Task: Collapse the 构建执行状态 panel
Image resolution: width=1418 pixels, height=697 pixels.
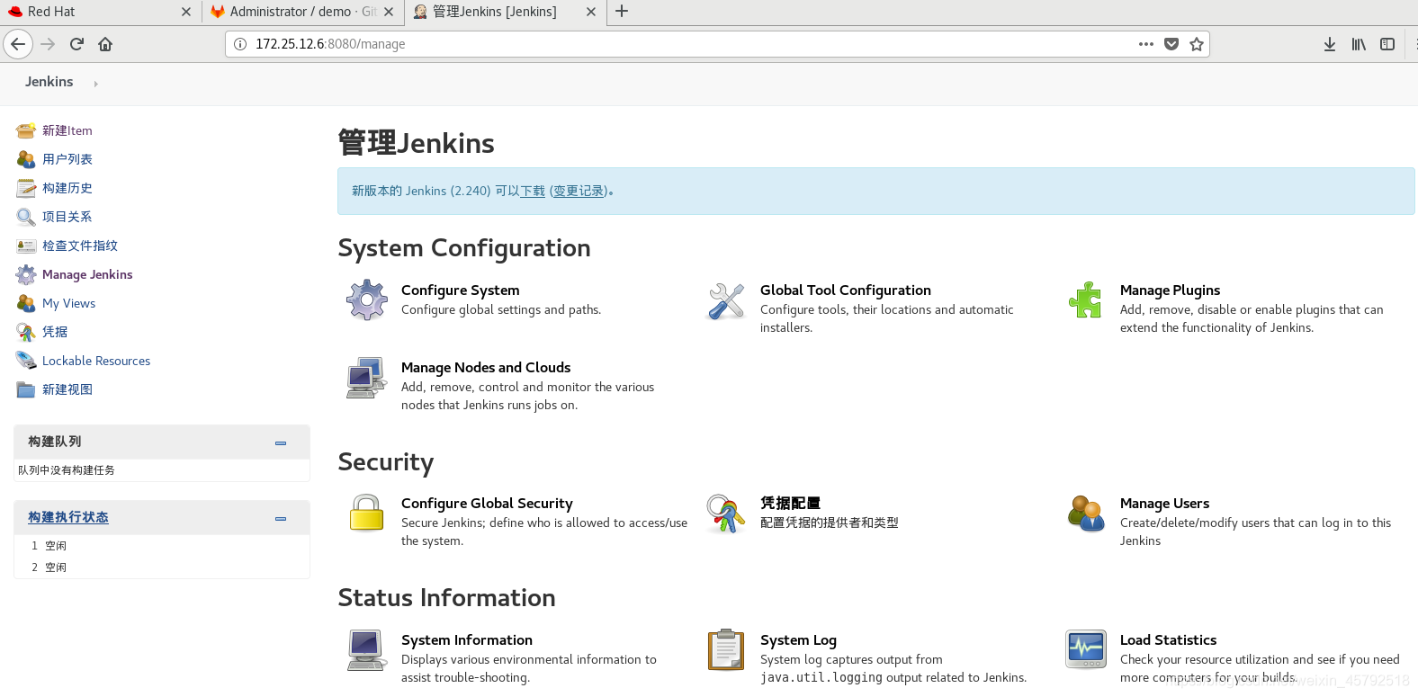Action: (x=281, y=518)
